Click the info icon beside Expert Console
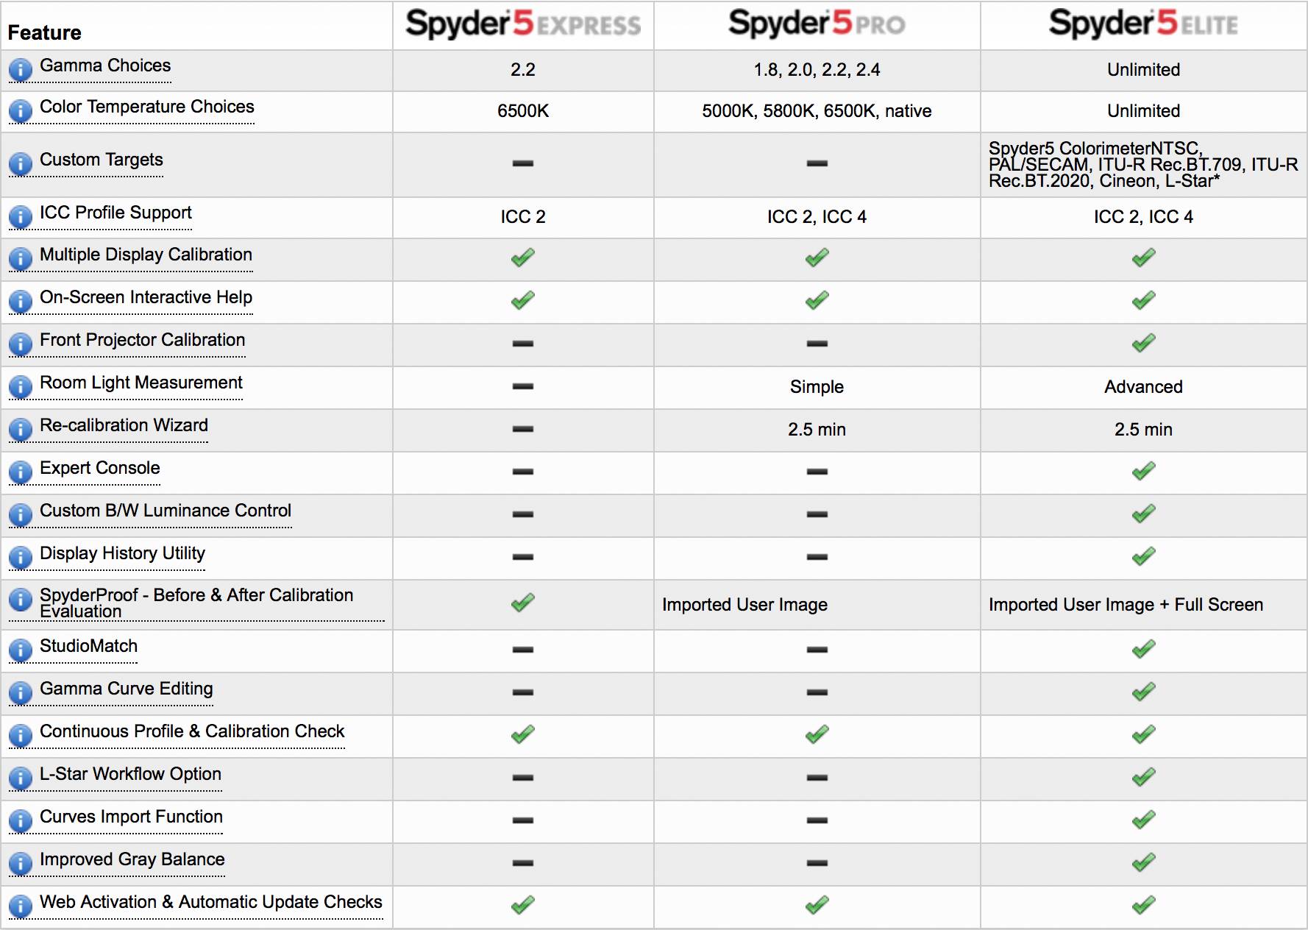Image resolution: width=1308 pixels, height=930 pixels. point(20,472)
